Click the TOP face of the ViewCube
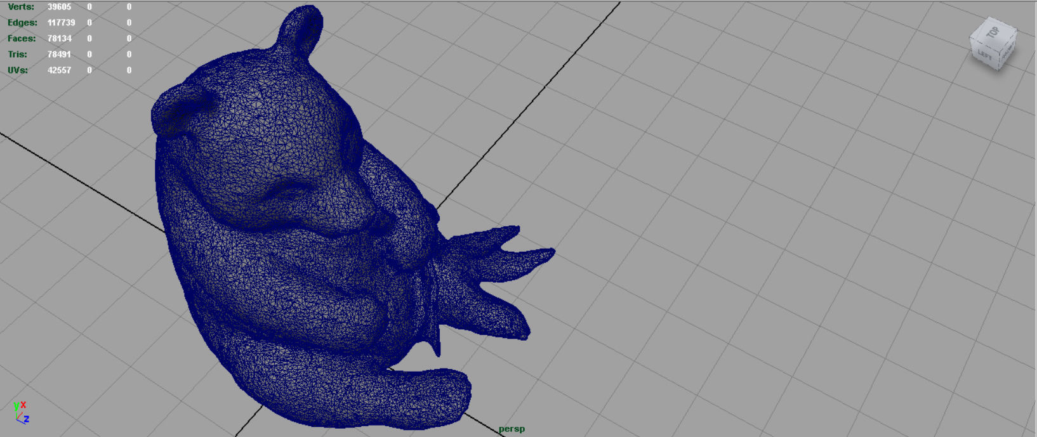Viewport: 1037px width, 437px height. (x=994, y=32)
